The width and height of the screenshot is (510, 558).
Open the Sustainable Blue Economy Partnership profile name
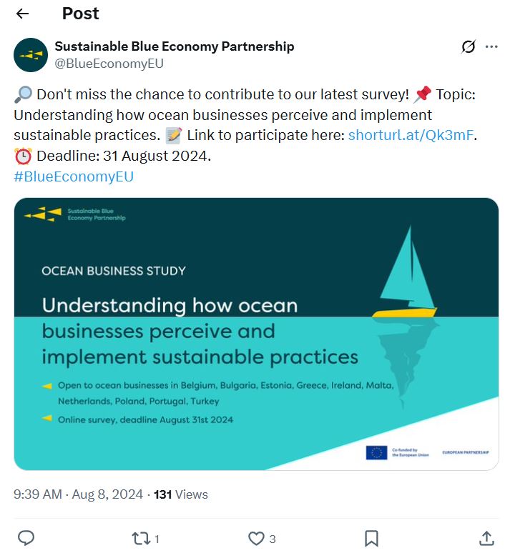[175, 46]
